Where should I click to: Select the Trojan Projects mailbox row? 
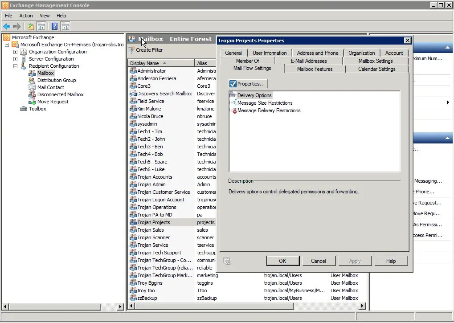click(x=172, y=222)
